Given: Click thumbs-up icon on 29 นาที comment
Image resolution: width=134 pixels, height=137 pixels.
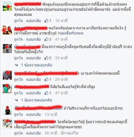Looking at the screenshot, I should point(46,79).
